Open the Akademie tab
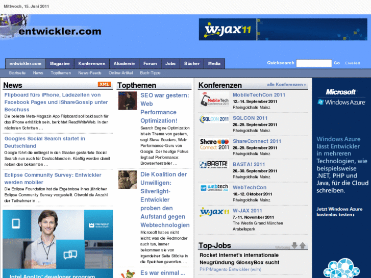371x278 pixels. tap(124, 64)
